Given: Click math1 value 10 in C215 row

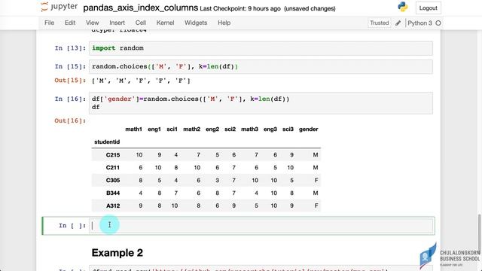Looking at the screenshot, I should [x=139, y=155].
